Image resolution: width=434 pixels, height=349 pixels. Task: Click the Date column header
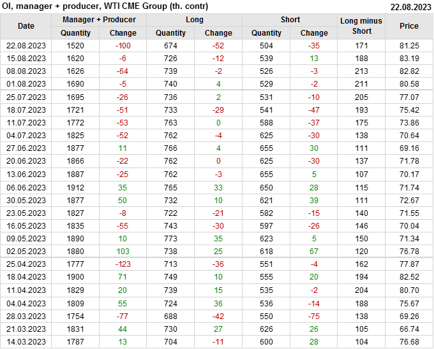tap(26, 26)
